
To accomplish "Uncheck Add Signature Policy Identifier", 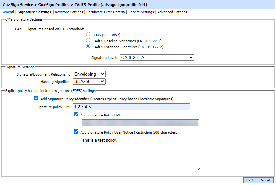I will pyautogui.click(x=36, y=98).
